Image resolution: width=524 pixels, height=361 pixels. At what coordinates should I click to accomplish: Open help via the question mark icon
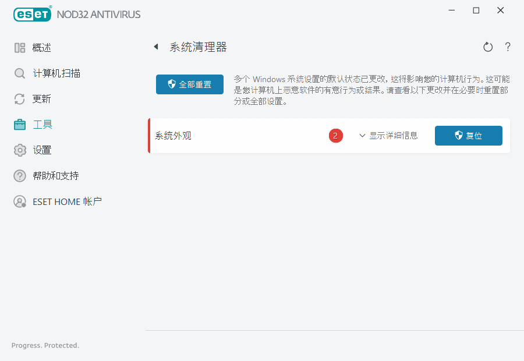[507, 47]
